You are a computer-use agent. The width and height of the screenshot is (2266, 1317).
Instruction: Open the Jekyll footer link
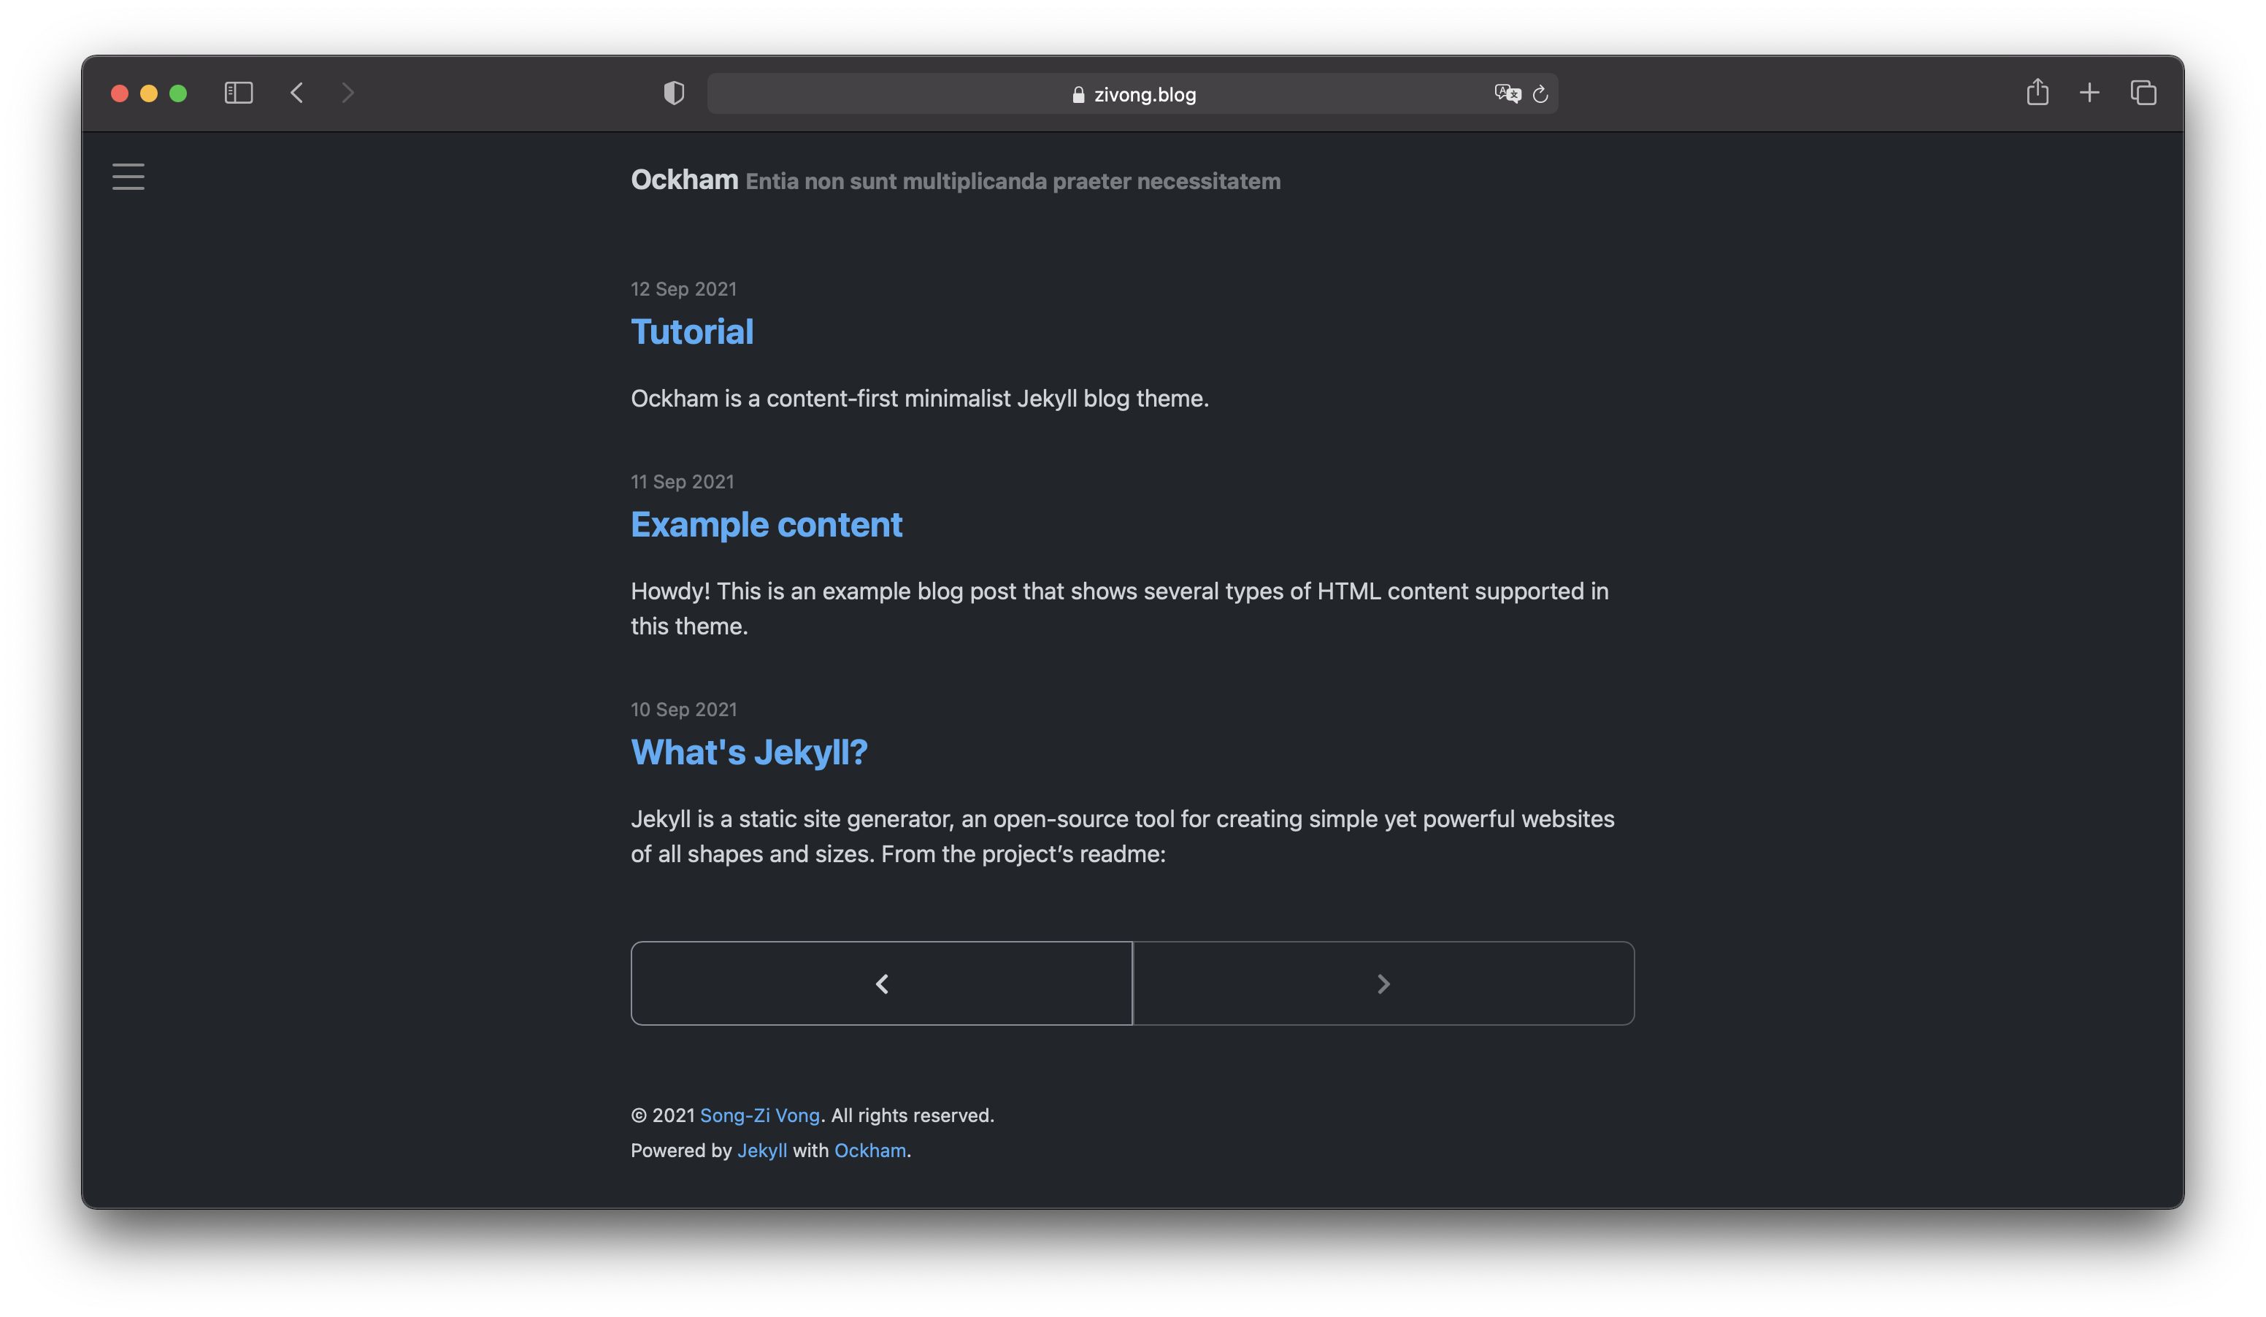[761, 1150]
